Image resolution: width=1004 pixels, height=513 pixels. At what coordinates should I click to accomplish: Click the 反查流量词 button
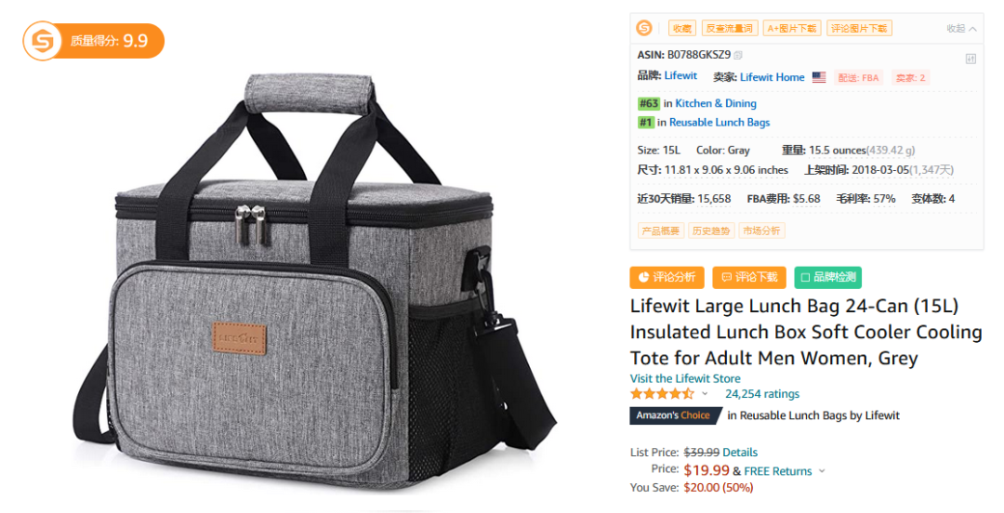pyautogui.click(x=730, y=28)
